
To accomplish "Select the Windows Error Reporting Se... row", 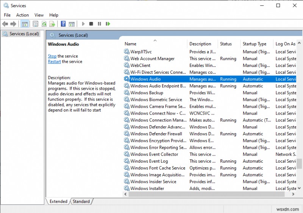I will [210, 147].
